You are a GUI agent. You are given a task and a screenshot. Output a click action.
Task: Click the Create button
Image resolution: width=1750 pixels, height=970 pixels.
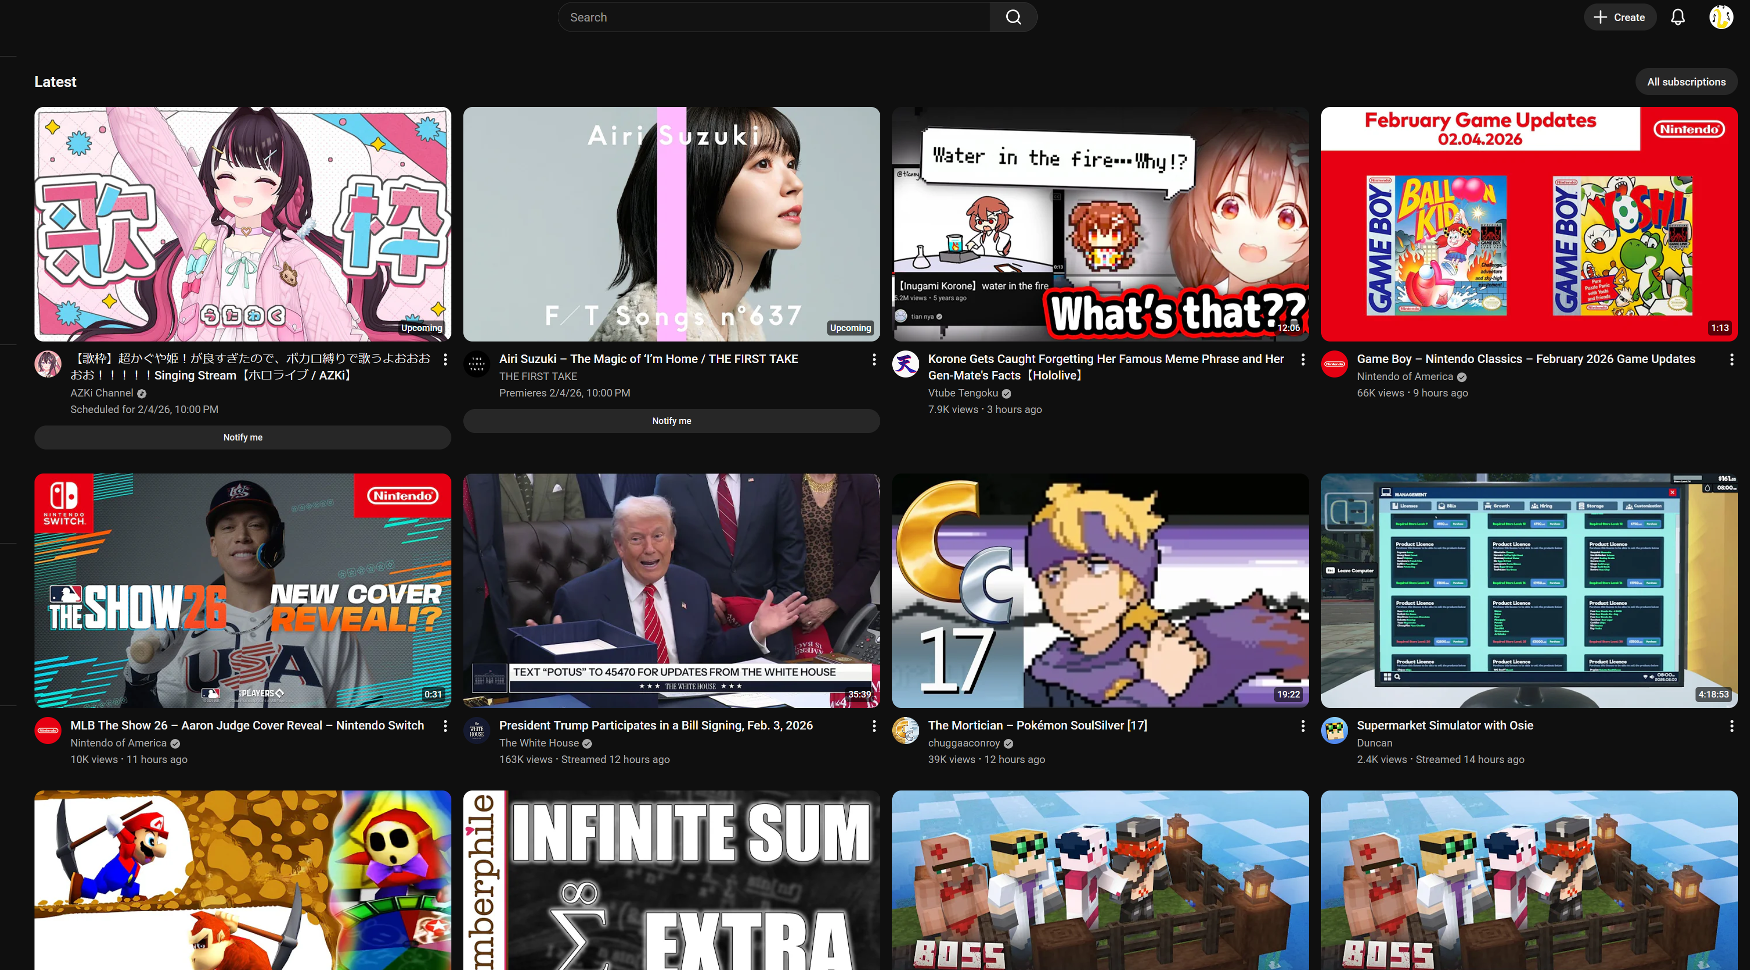tap(1620, 17)
